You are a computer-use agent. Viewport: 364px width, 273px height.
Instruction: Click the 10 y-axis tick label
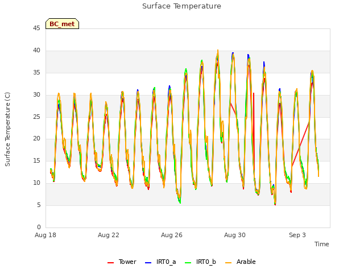pyautogui.click(x=36, y=183)
